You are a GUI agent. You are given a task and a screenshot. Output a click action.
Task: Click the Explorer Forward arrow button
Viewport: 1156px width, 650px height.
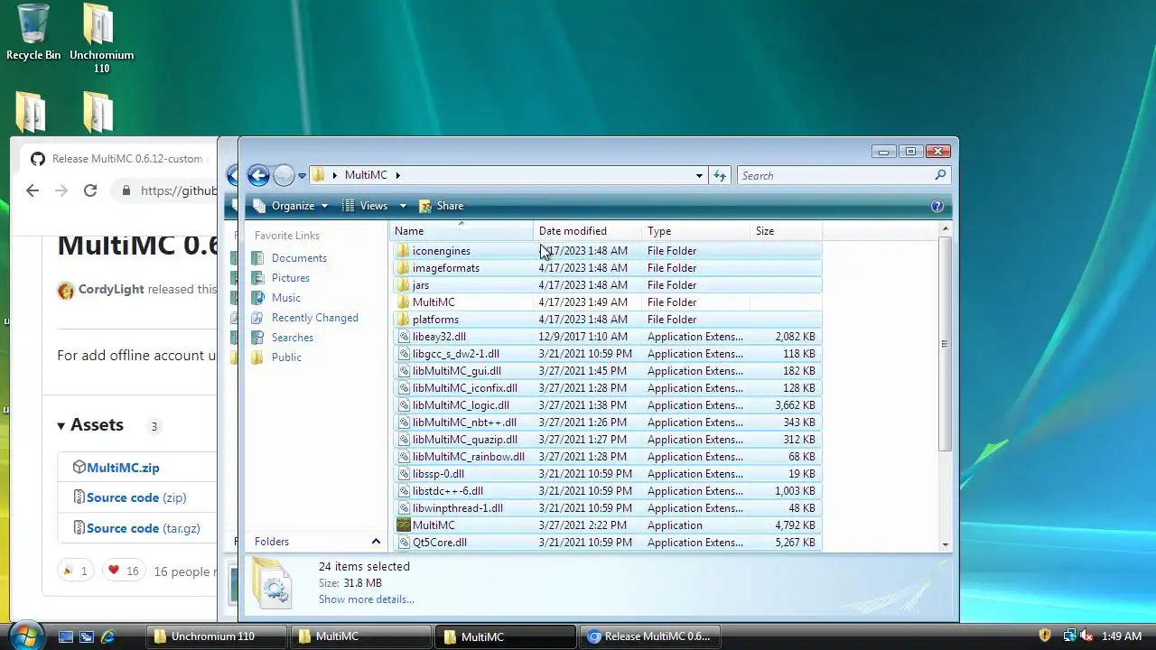284,175
